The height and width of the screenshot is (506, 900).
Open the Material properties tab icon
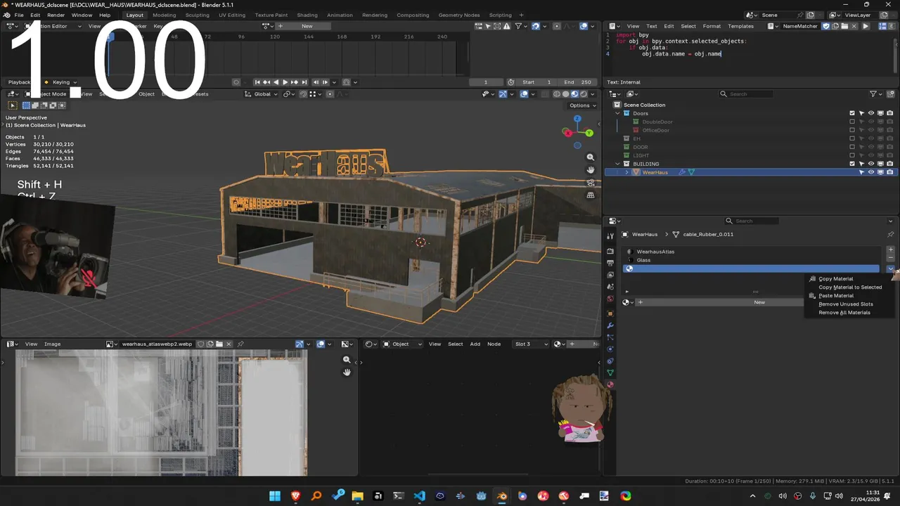[x=610, y=384]
